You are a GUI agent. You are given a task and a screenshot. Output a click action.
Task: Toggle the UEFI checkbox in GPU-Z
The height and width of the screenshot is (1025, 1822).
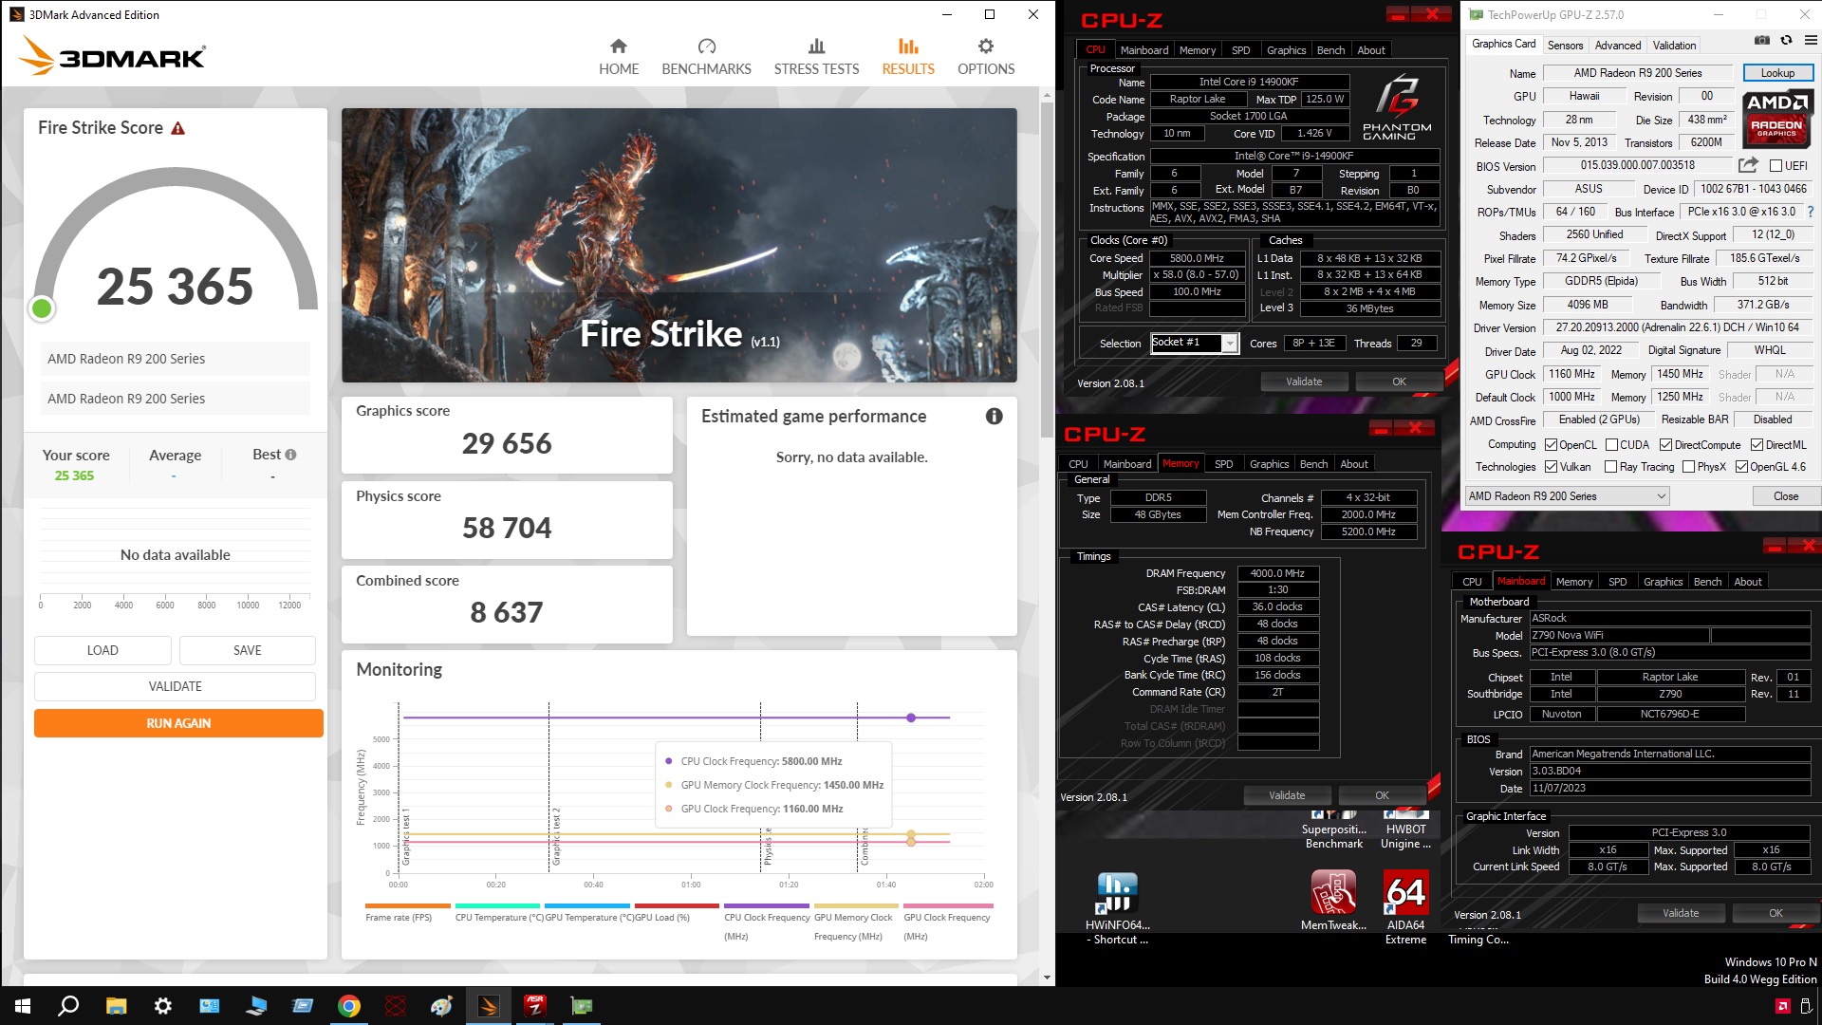(1776, 166)
